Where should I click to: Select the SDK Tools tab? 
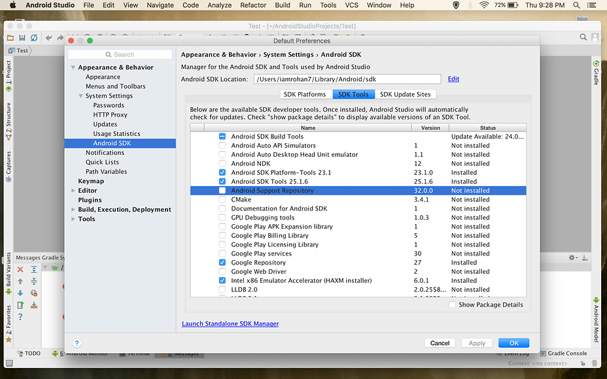click(353, 94)
